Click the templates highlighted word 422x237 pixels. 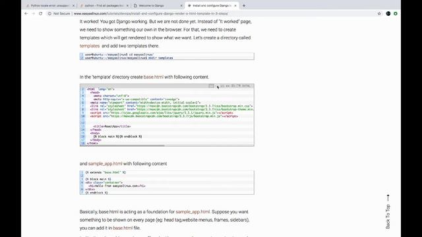pos(90,46)
